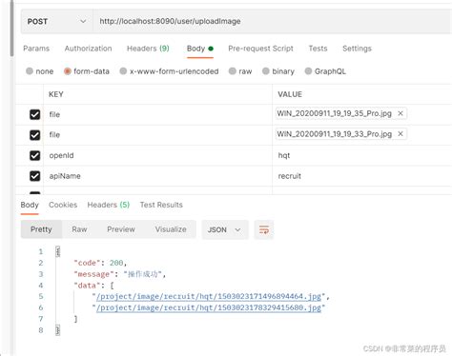
Task: Uncheck the first file row checkbox
Action: 35,114
